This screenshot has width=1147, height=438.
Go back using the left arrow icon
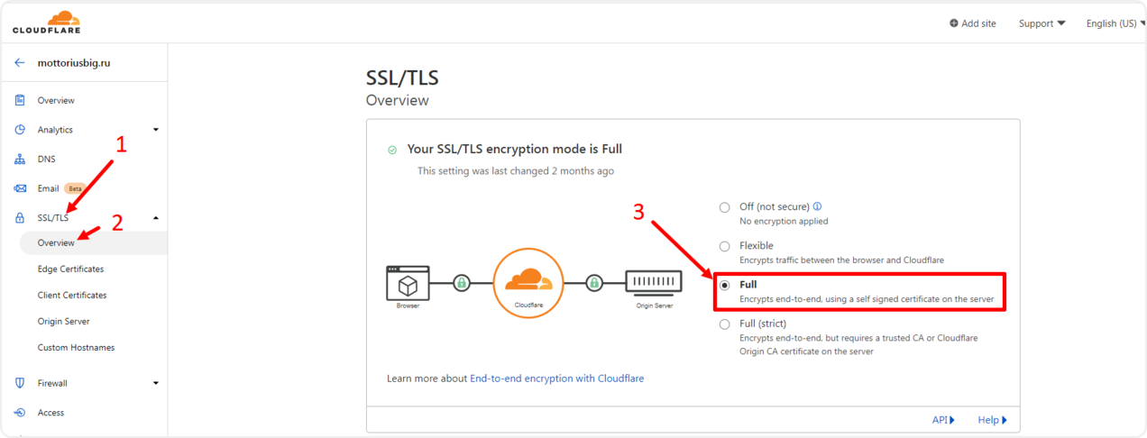coord(20,63)
